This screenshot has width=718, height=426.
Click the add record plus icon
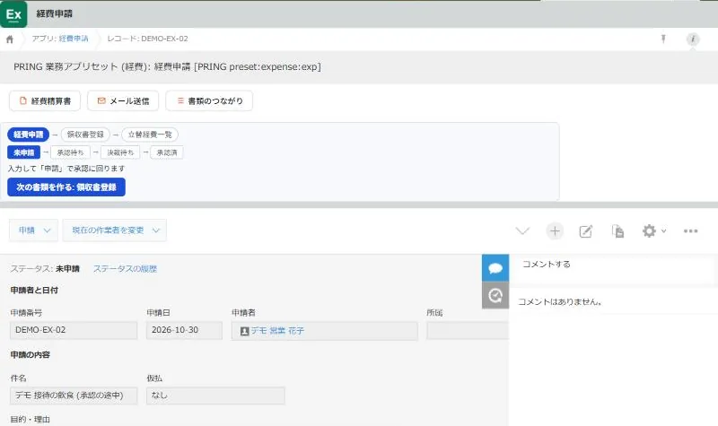pos(555,231)
